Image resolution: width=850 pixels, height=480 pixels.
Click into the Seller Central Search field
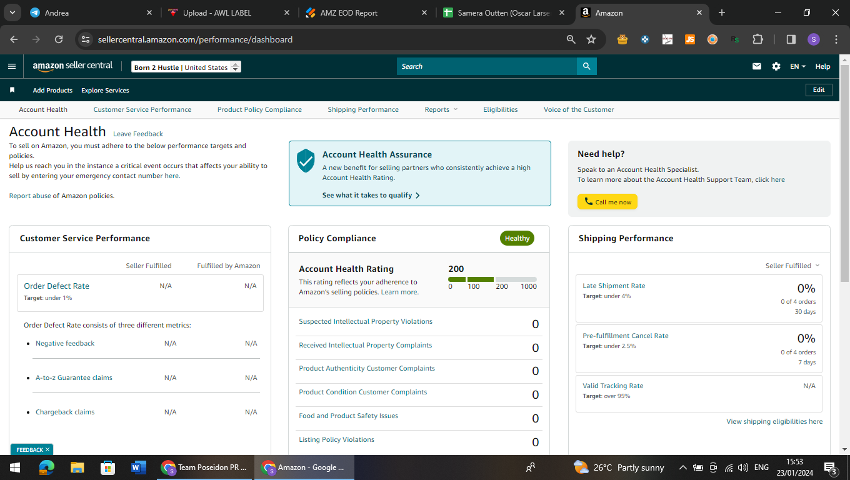(487, 66)
